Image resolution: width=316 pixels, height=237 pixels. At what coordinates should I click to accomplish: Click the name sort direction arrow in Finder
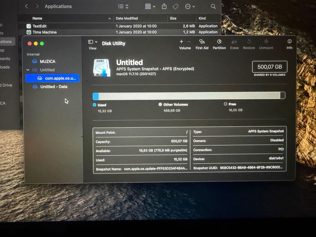click(x=110, y=19)
